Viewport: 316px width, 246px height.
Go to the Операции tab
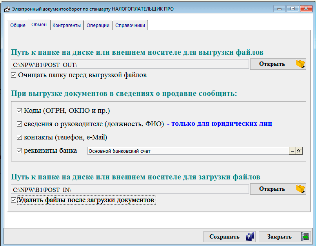point(98,25)
